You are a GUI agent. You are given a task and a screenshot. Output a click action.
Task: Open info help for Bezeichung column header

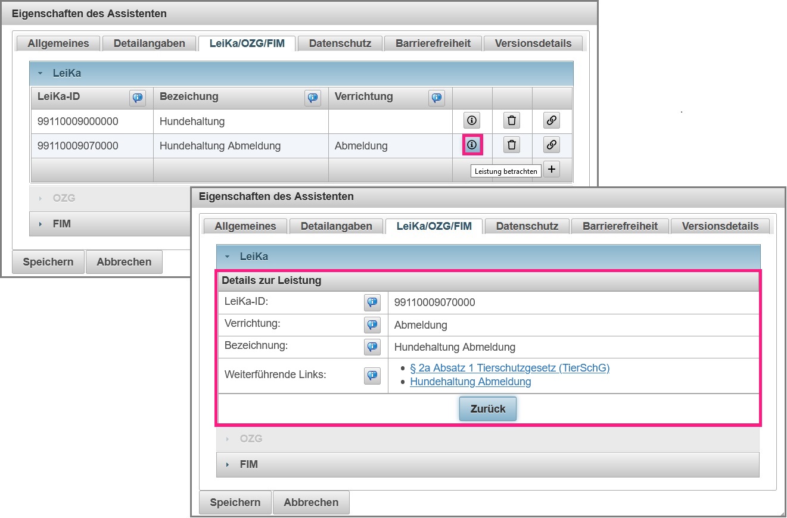(x=313, y=98)
